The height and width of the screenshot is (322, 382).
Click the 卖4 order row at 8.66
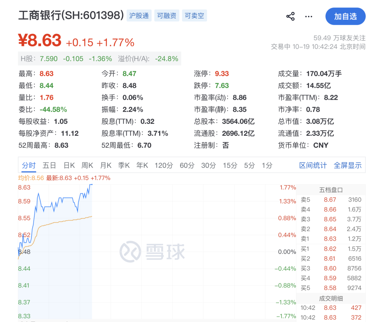click(331, 210)
